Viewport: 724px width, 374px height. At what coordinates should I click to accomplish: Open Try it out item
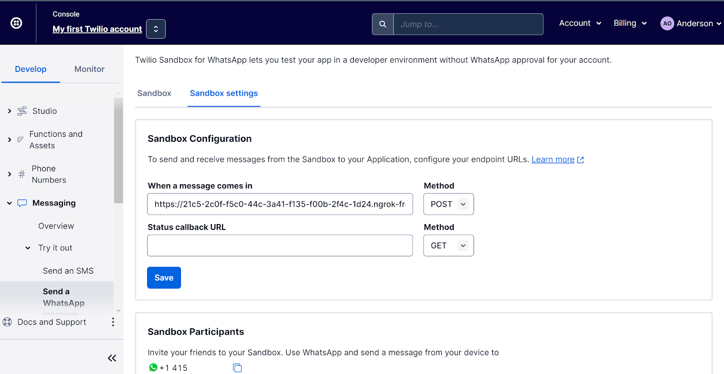click(55, 248)
